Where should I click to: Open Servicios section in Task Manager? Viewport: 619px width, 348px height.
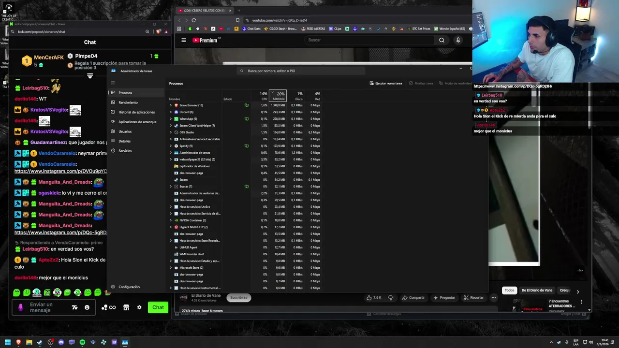tap(125, 151)
